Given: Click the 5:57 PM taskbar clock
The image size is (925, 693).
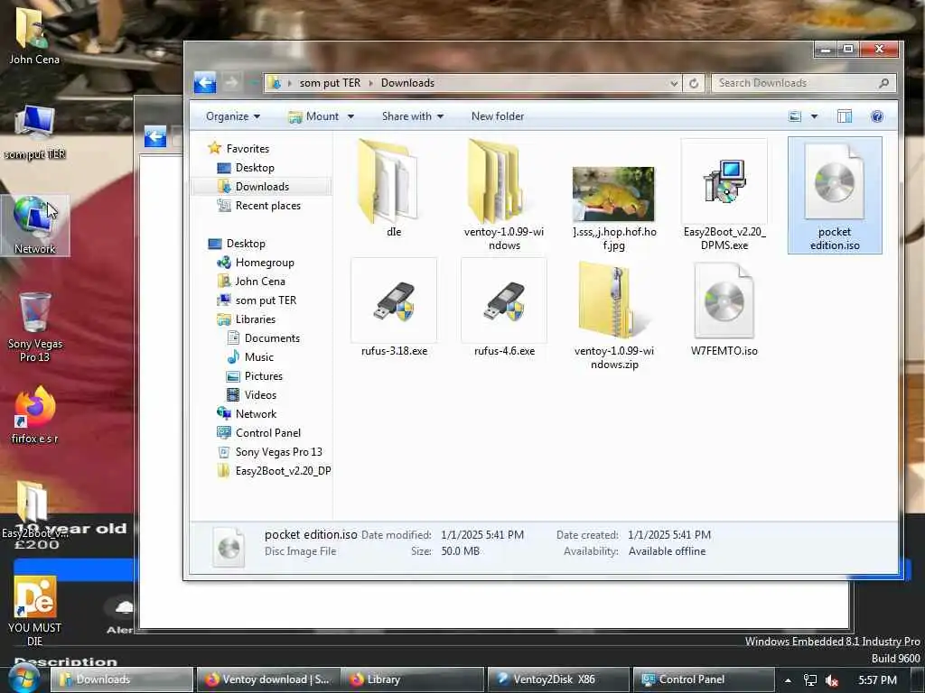Looking at the screenshot, I should (x=878, y=680).
